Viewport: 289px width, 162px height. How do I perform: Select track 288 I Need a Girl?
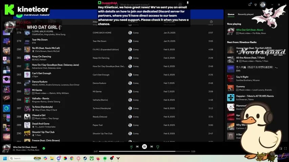click(118, 117)
